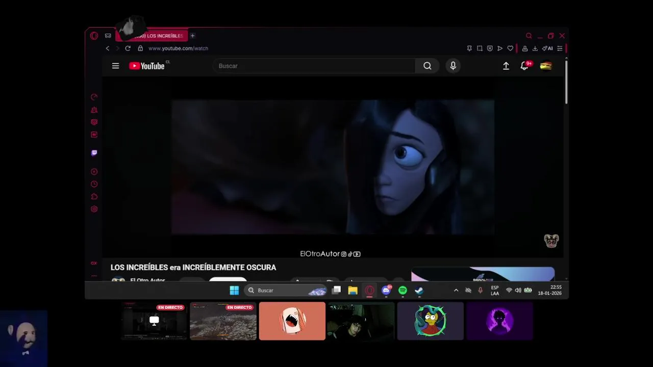Screen dimensions: 653x367
Task: Open YouTube hamburger guide menu
Action: pyautogui.click(x=115, y=66)
